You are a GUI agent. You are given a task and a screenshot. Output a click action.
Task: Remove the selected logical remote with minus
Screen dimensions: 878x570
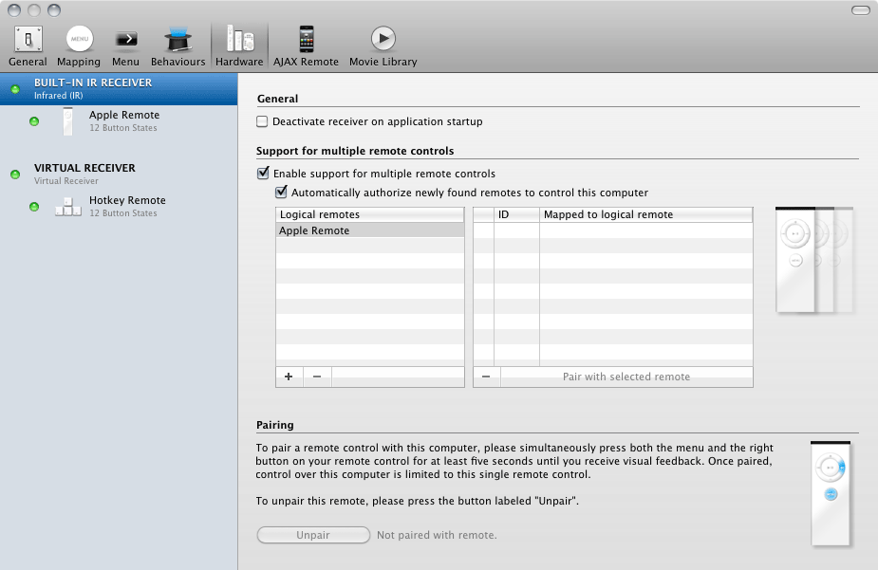point(316,377)
